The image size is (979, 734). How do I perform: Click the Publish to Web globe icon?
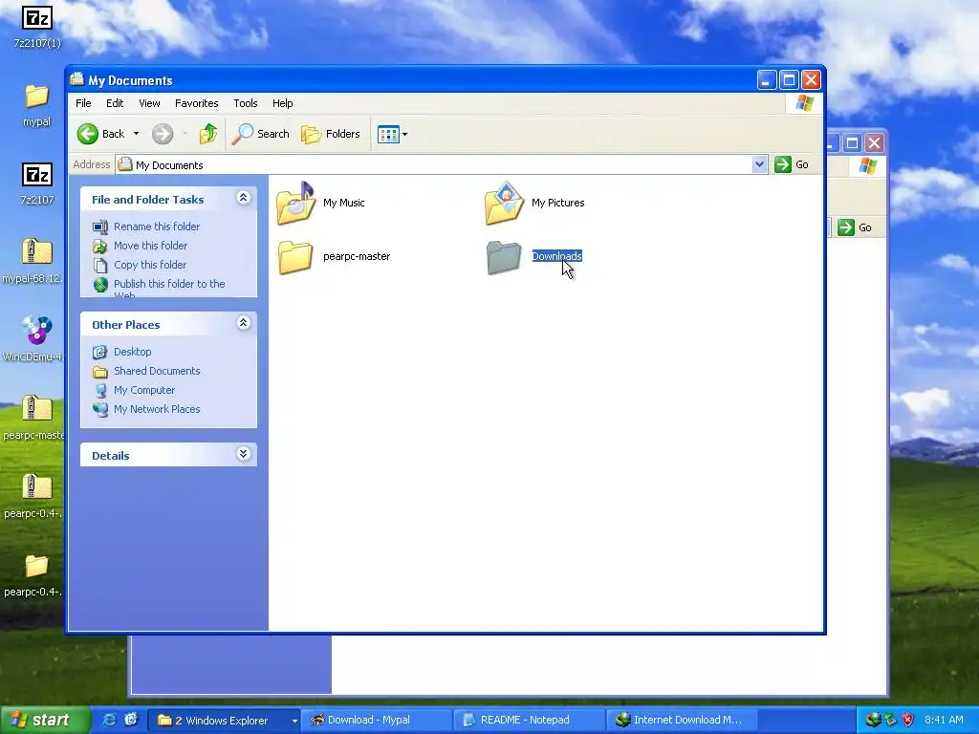(x=100, y=285)
